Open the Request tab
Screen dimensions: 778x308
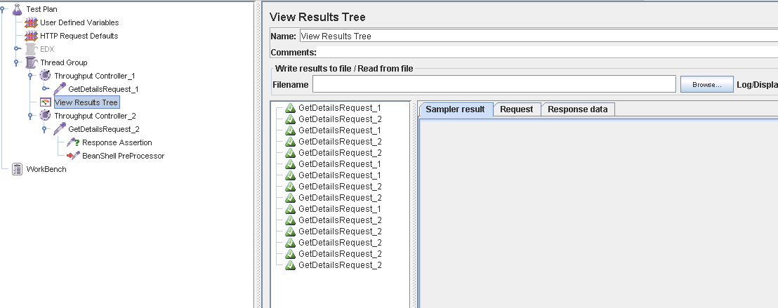[x=517, y=109]
